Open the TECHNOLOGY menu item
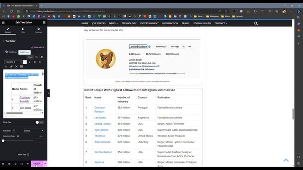The image size is (303, 170). [129, 23]
